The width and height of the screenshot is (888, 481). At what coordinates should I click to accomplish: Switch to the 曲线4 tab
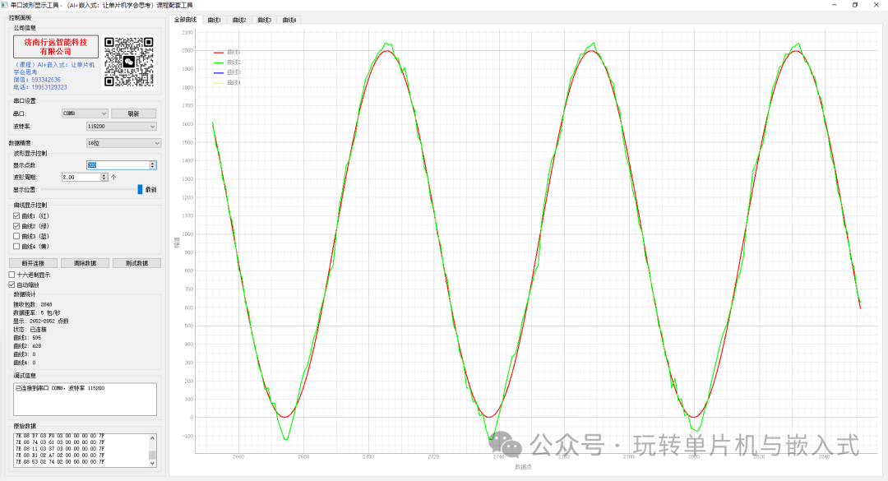point(289,20)
